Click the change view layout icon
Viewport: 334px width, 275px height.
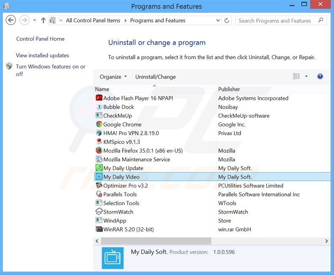[x=296, y=76]
